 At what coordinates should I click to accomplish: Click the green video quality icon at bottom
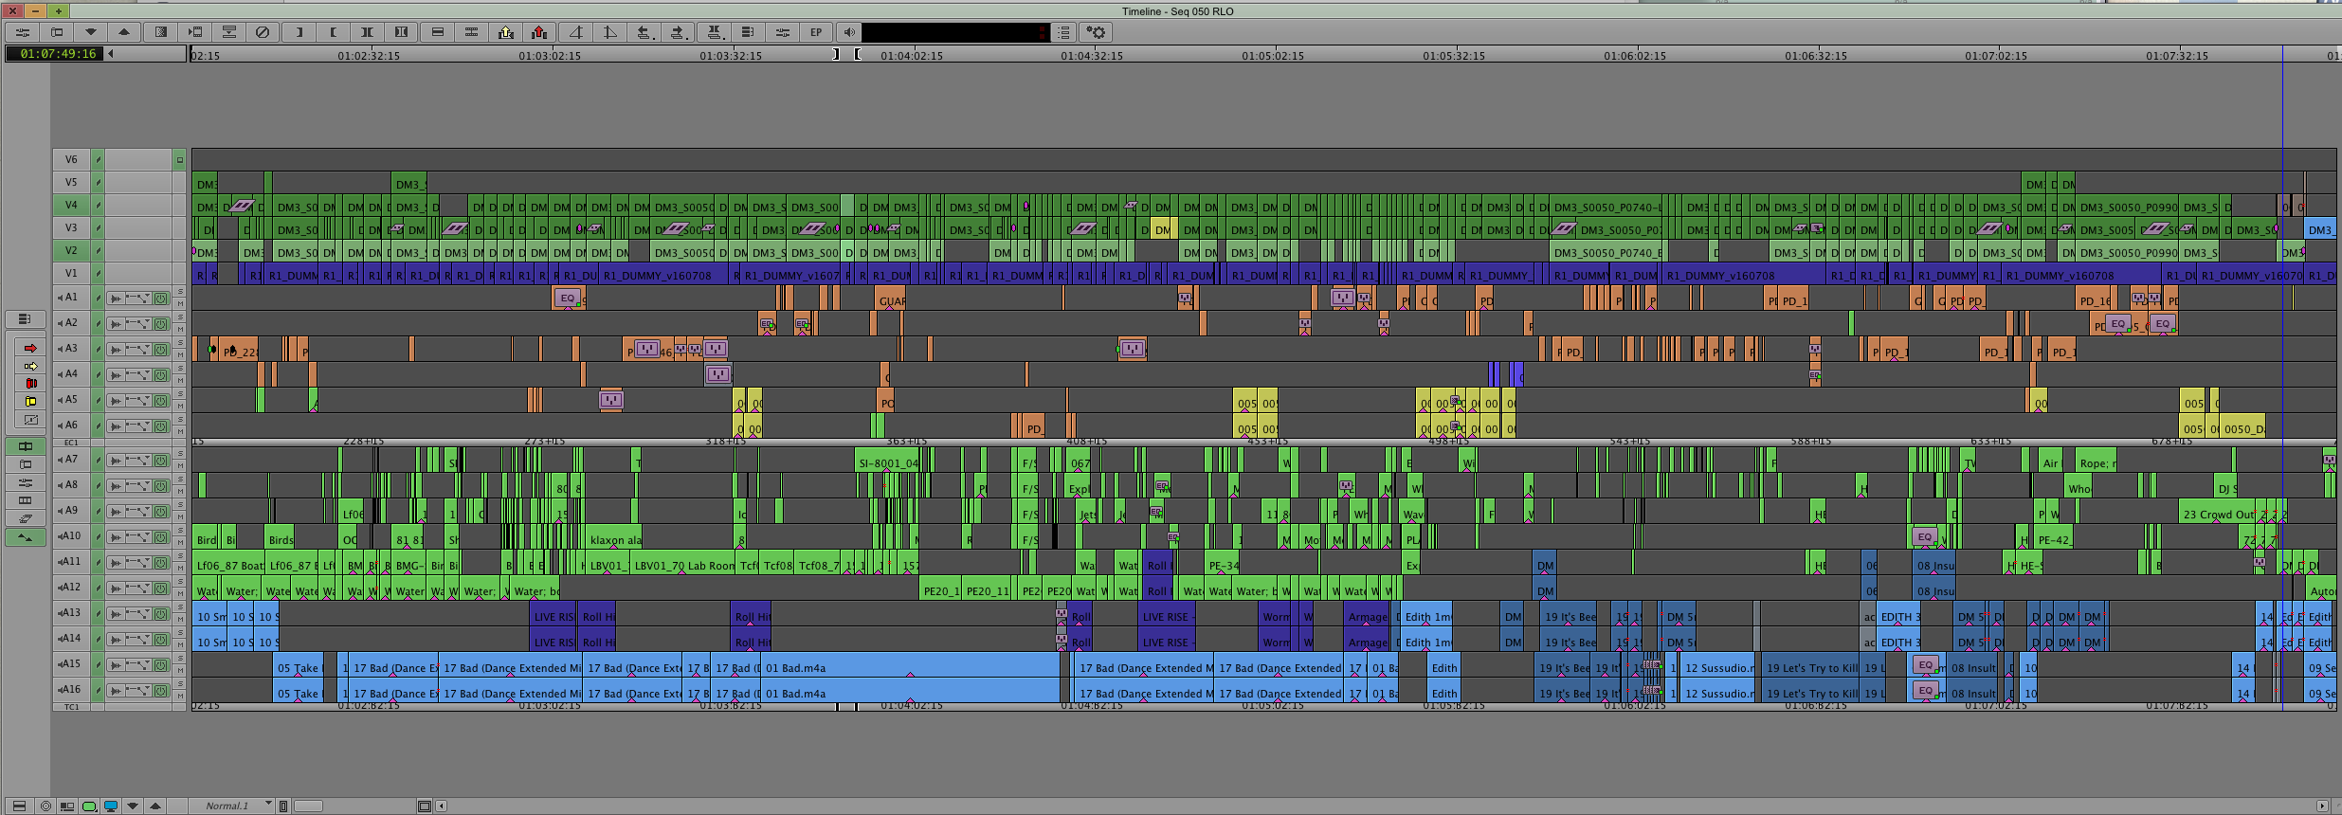tap(89, 806)
